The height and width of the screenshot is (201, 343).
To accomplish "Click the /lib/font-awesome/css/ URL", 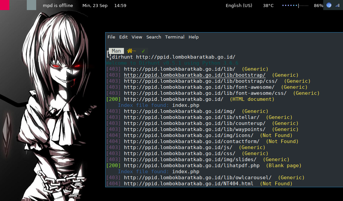I will tap(205, 93).
